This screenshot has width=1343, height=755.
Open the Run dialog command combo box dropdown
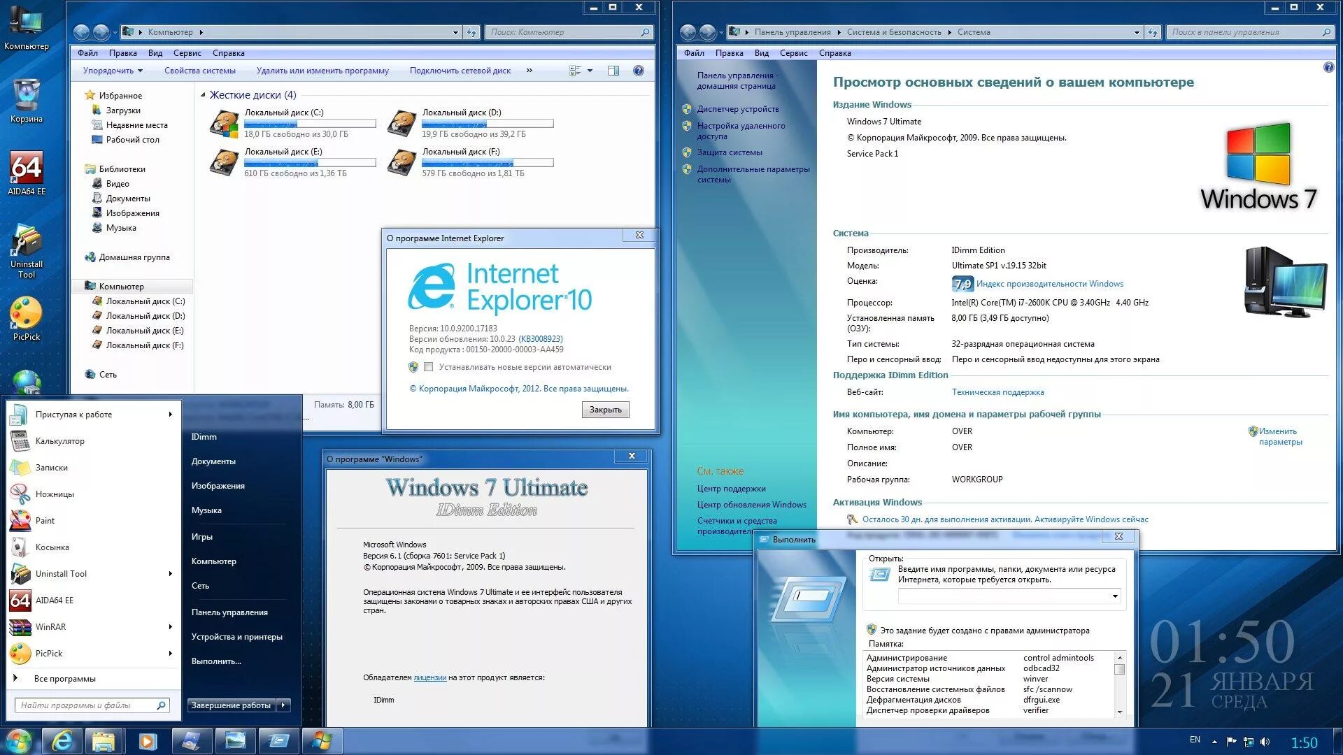point(1115,596)
